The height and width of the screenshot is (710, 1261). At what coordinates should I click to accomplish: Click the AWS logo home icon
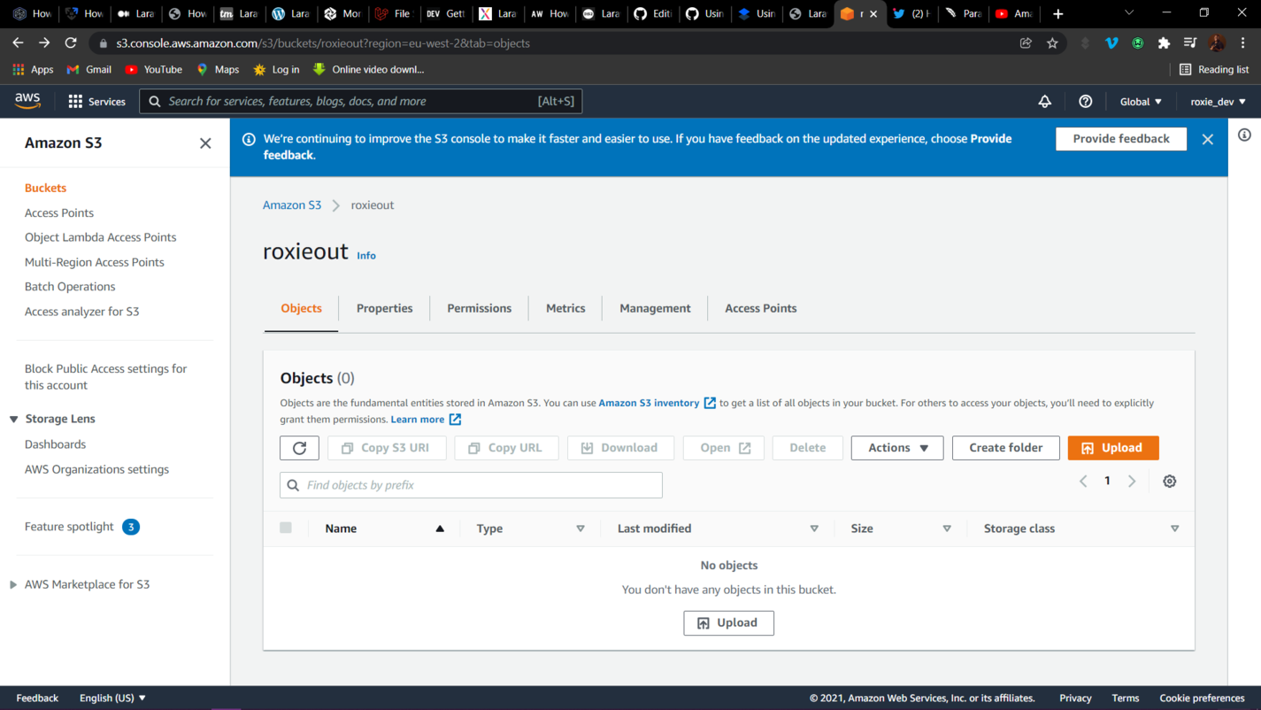pyautogui.click(x=27, y=101)
